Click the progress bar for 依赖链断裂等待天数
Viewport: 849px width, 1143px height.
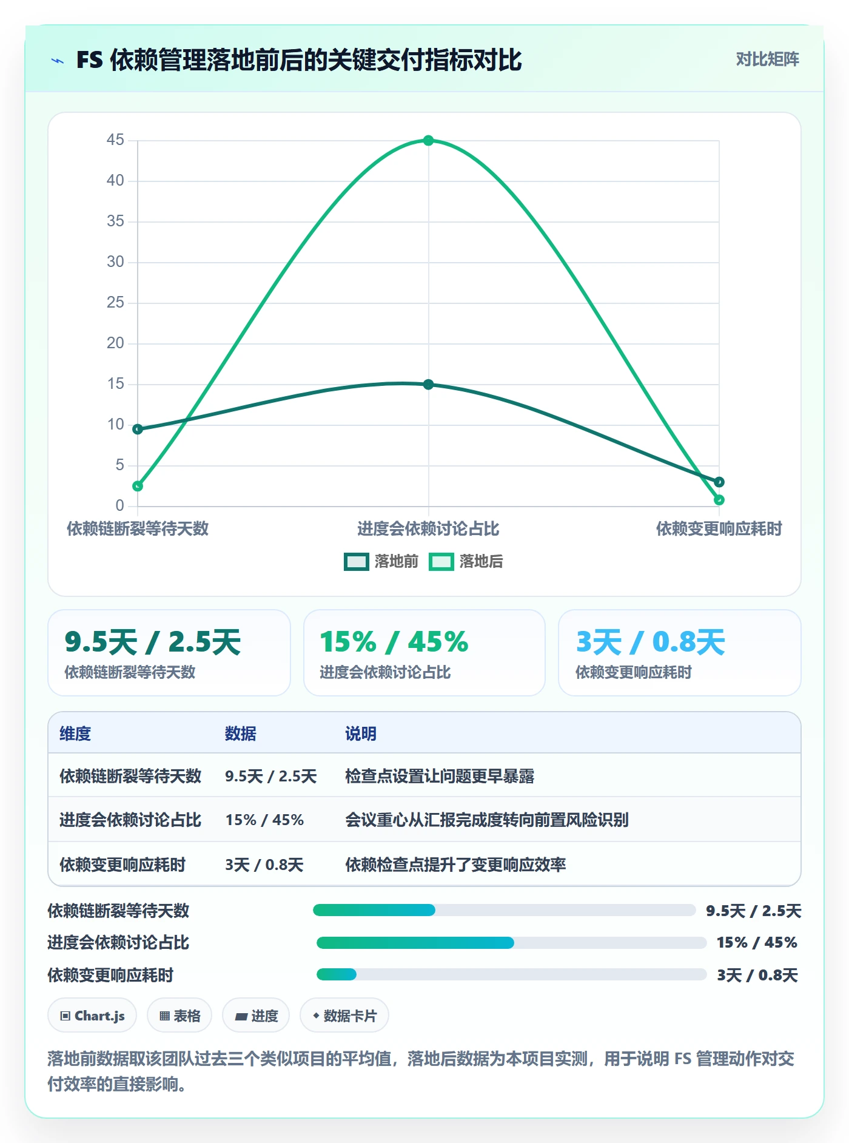tap(504, 910)
